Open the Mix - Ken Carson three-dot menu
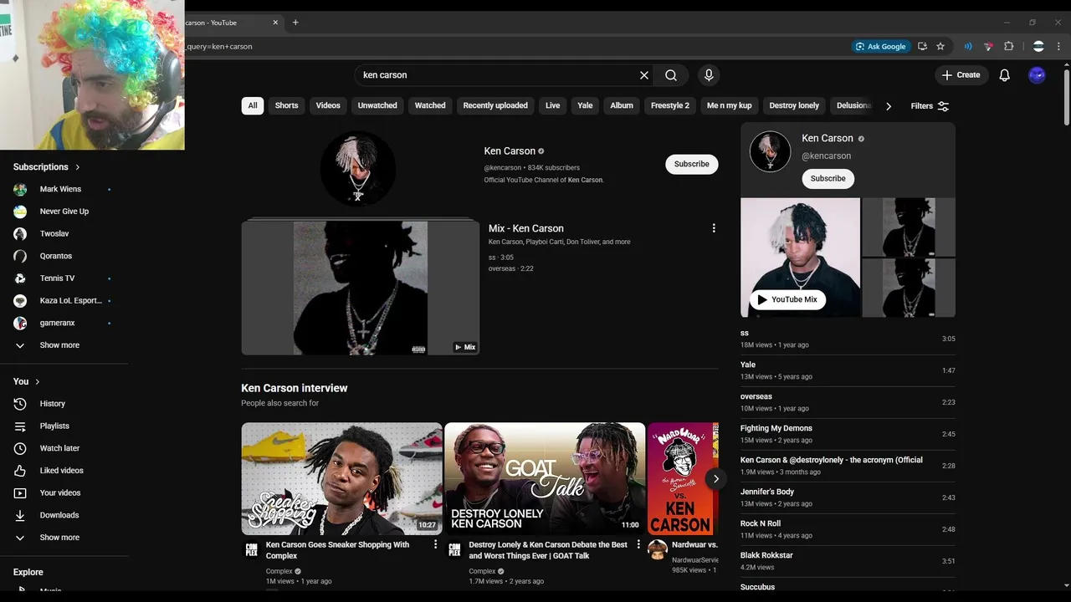Viewport: 1071px width, 602px height. [714, 228]
